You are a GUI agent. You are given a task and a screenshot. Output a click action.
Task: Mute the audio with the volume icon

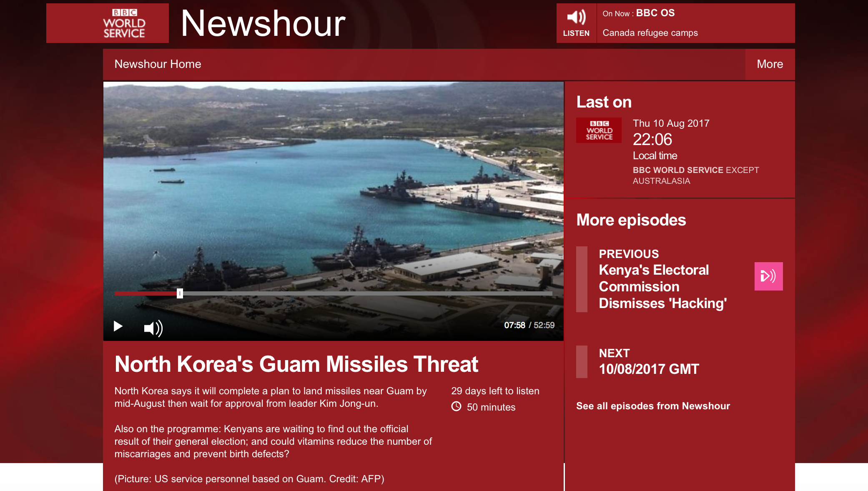[x=153, y=328]
